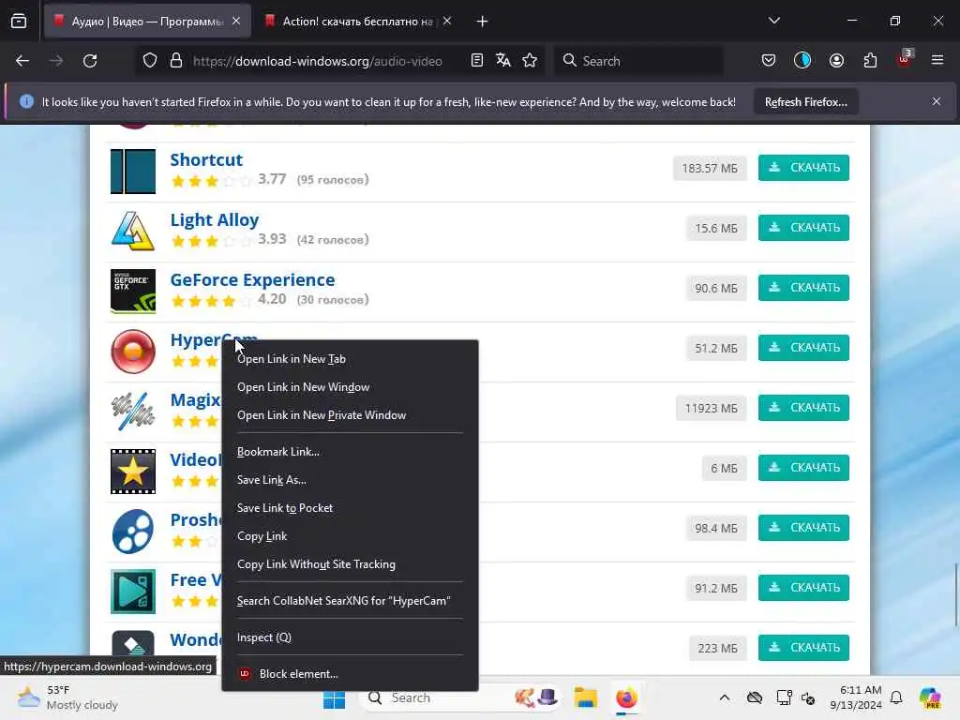Download Light Alloy via СКАЧАТЬ button
Image resolution: width=960 pixels, height=720 pixels.
point(803,228)
